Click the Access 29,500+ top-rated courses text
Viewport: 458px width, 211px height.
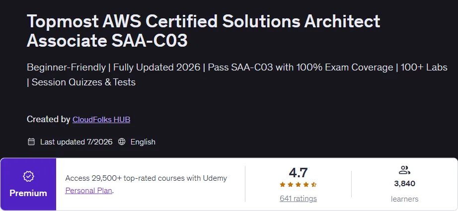point(146,178)
